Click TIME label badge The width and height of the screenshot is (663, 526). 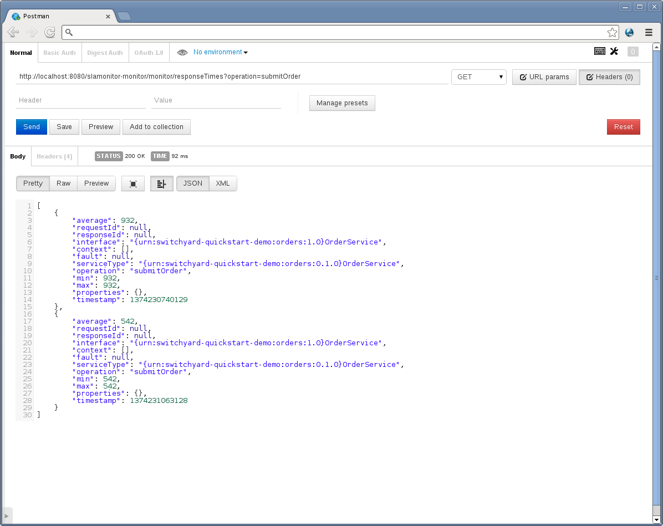pos(160,156)
